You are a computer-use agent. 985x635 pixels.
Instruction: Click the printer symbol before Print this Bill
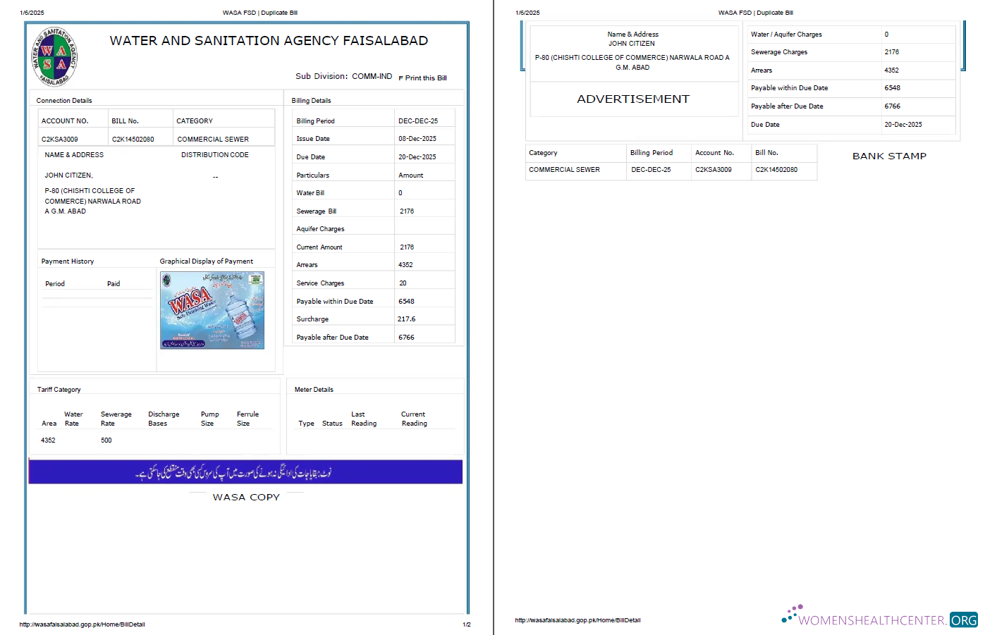point(400,78)
